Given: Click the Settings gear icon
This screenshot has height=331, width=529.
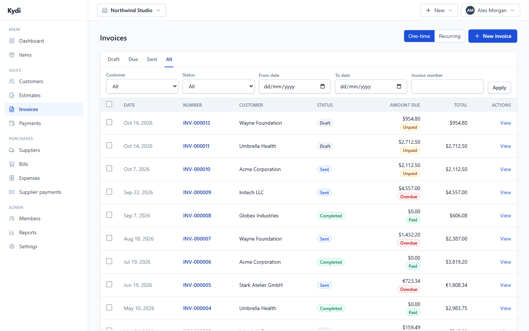Looking at the screenshot, I should [12, 246].
